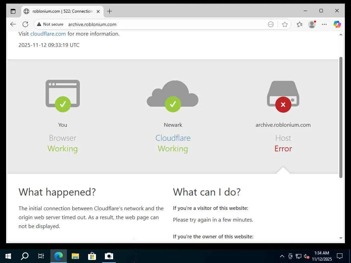Screen dimensions: 351x263
Task: Minimize the Edge browser window
Action: pyautogui.click(x=305, y=11)
